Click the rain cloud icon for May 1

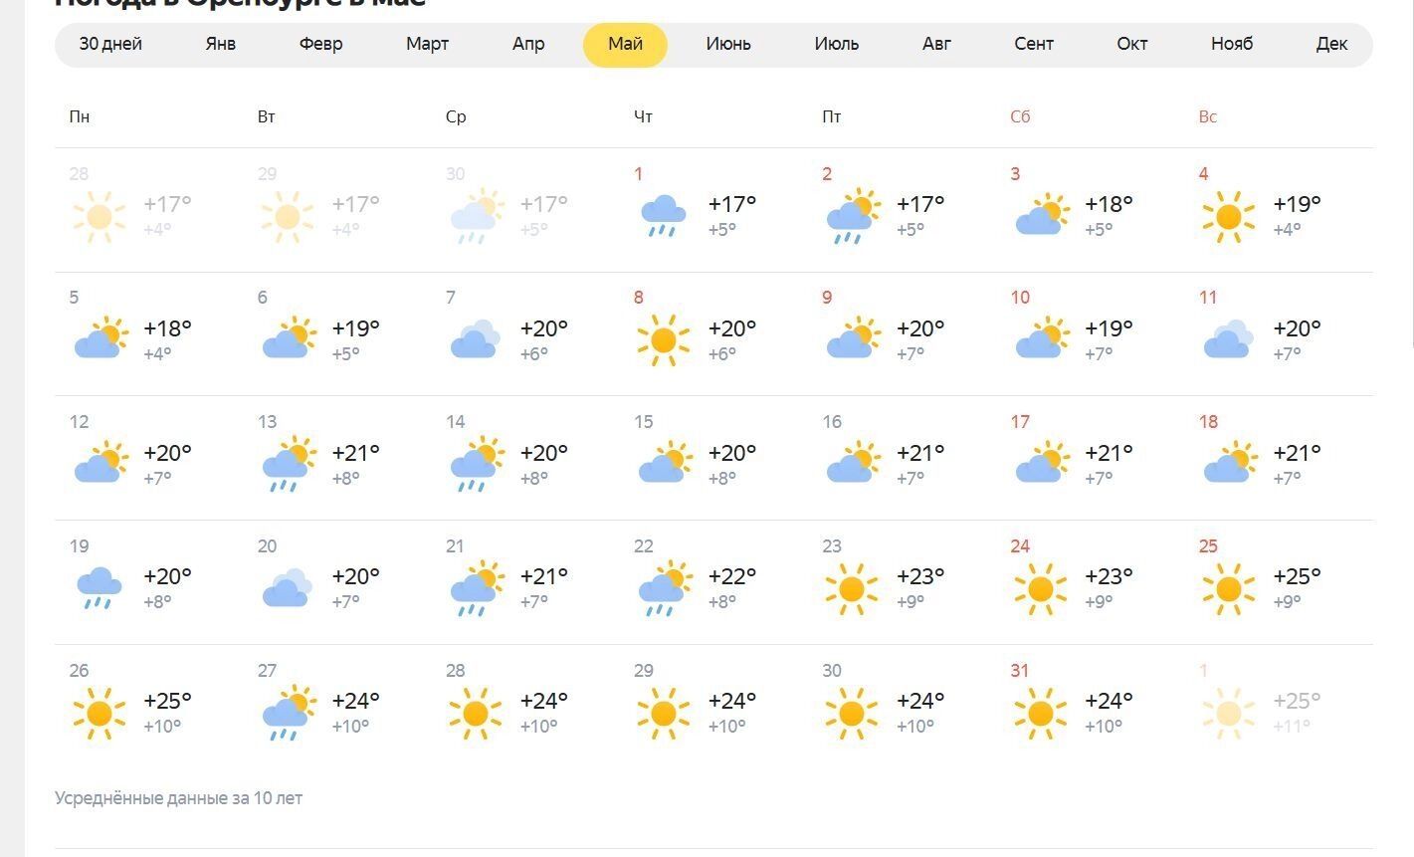[x=664, y=216]
